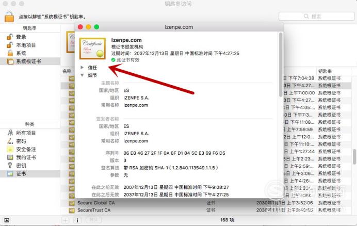
Task: Click the preview toggle icon in bottom-left corner
Action: pos(7,220)
